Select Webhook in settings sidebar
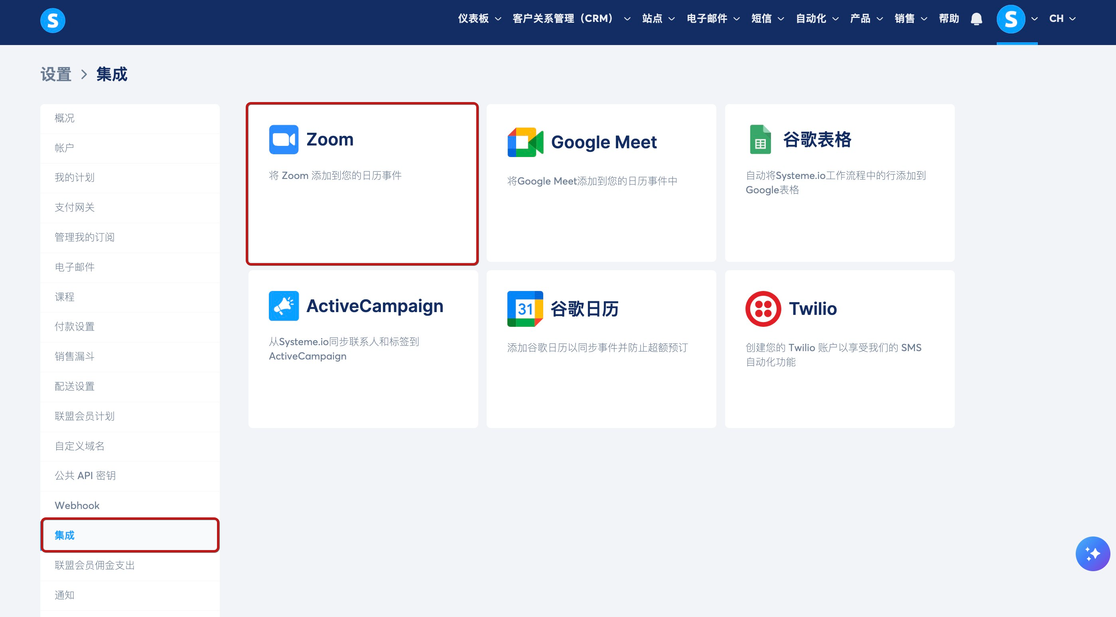 (77, 505)
